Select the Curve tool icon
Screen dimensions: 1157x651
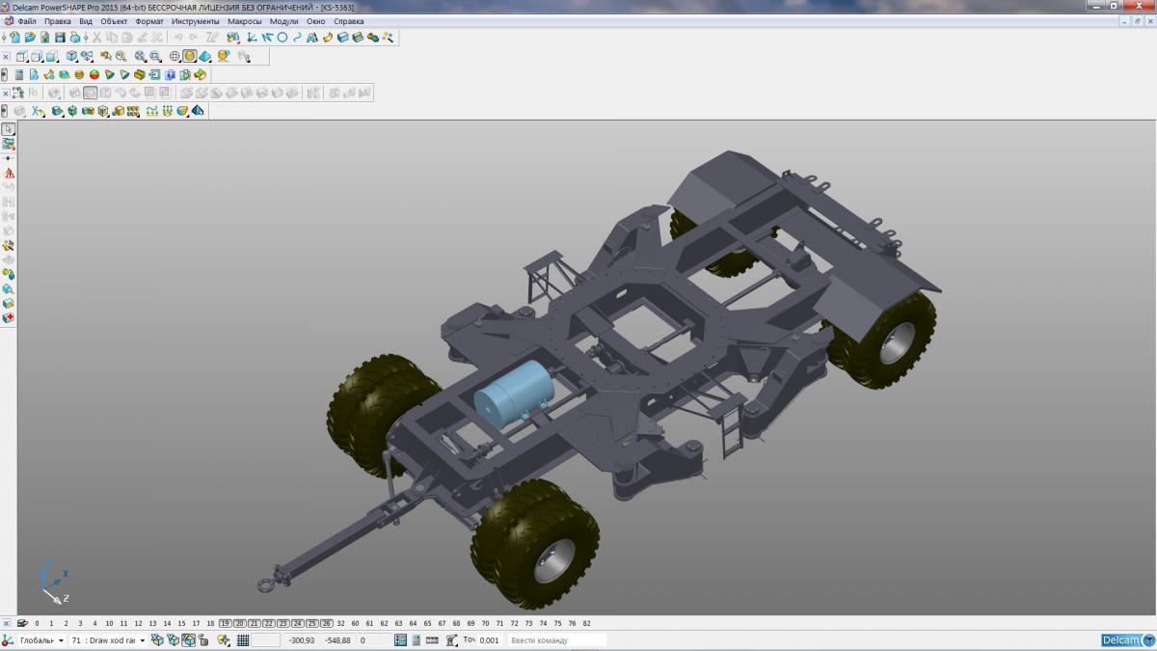point(297,37)
